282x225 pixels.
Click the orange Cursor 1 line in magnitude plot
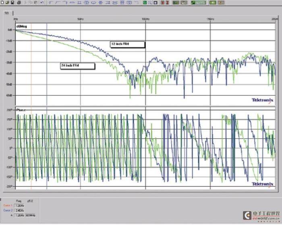coord(31,64)
